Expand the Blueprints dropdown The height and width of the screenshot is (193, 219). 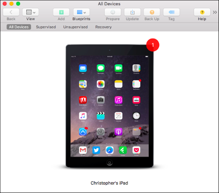81,12
